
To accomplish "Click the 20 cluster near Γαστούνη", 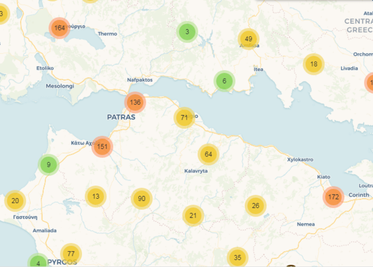I will (x=15, y=200).
